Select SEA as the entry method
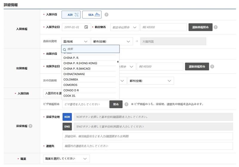The image size is (239, 167). point(92,14)
